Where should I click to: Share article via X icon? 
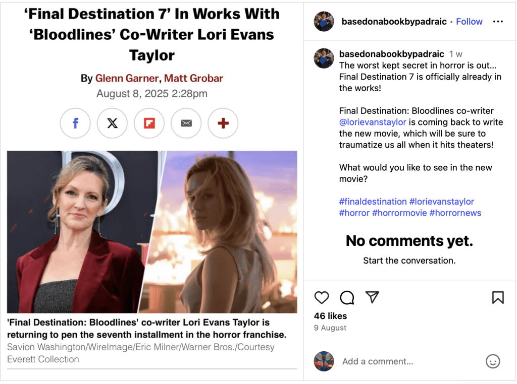coord(112,123)
